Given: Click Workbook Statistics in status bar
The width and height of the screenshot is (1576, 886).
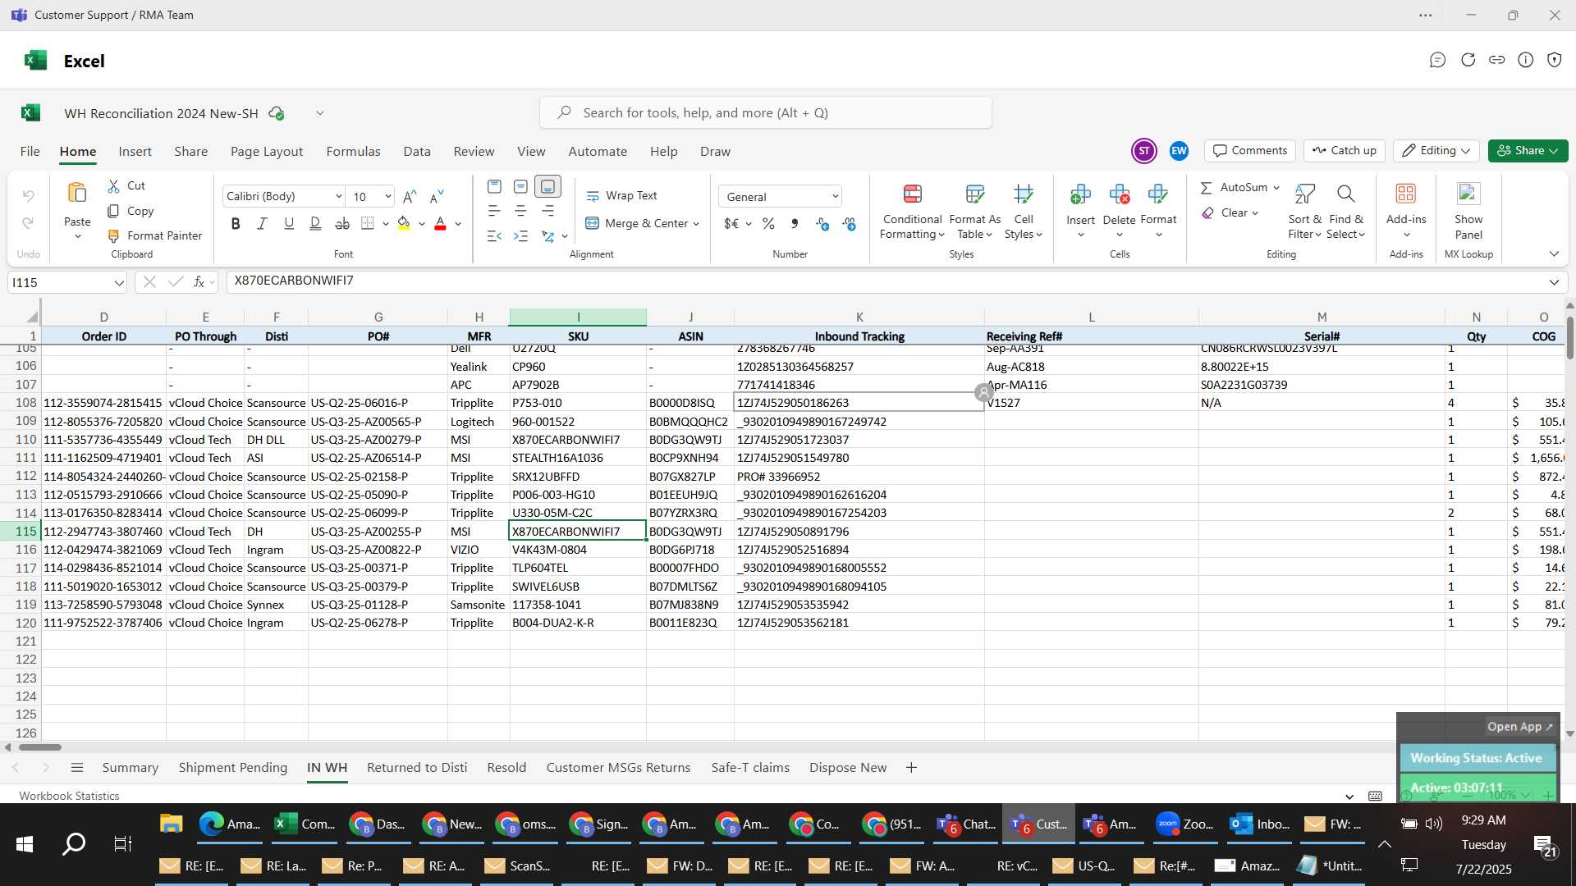Looking at the screenshot, I should point(69,796).
